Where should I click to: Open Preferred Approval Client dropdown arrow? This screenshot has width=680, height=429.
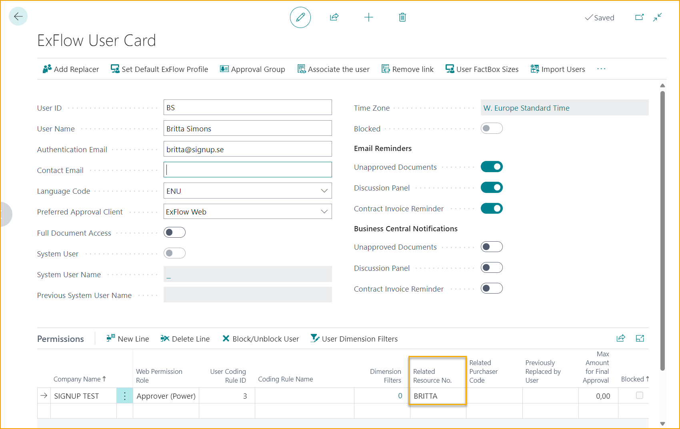click(324, 212)
